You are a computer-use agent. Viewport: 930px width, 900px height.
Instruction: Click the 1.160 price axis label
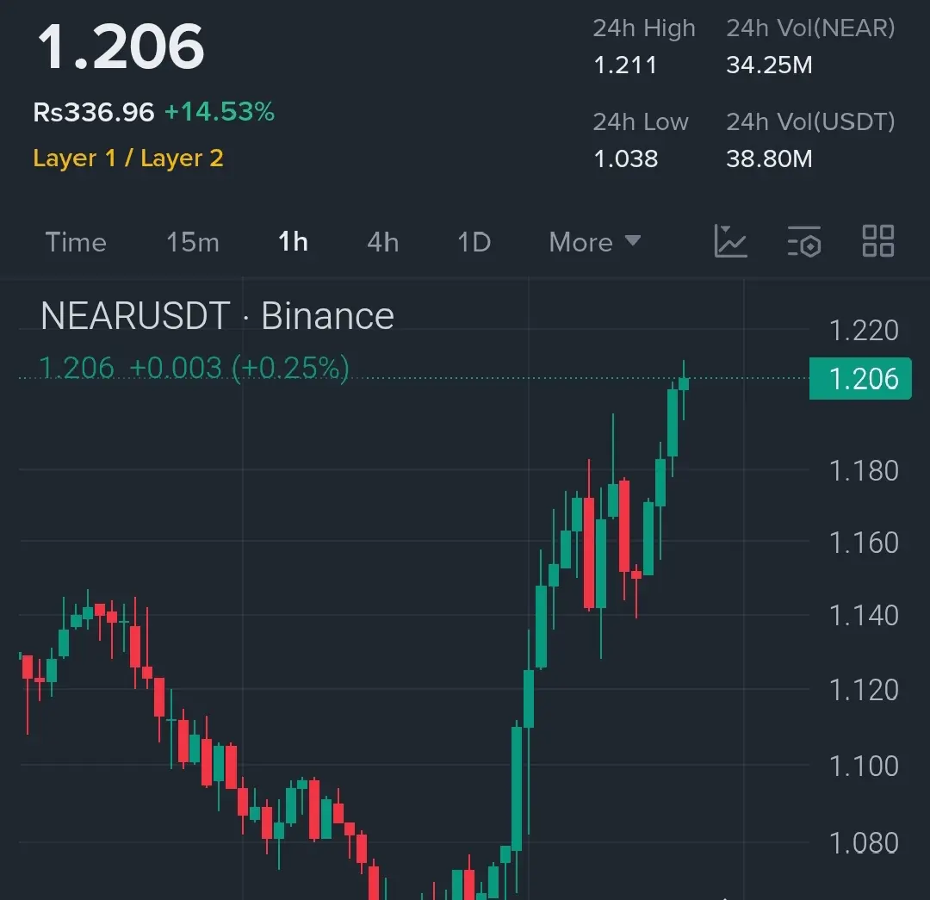pyautogui.click(x=864, y=543)
